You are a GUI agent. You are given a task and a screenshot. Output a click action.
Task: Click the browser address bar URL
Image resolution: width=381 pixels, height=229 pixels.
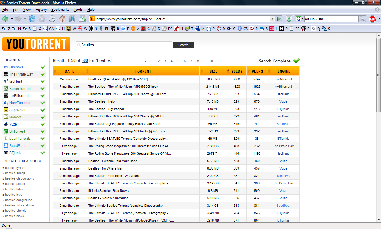pos(179,19)
